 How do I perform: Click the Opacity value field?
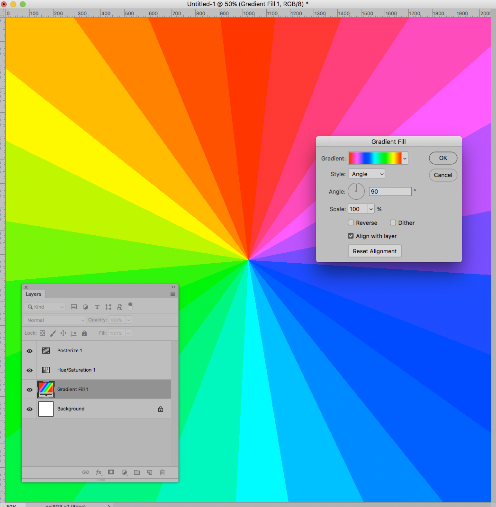[117, 320]
